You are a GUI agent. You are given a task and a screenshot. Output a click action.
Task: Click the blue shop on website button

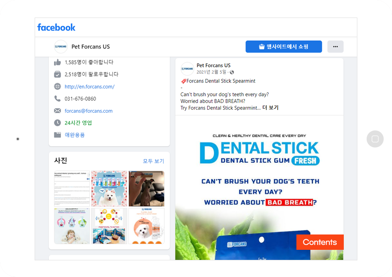(x=284, y=46)
